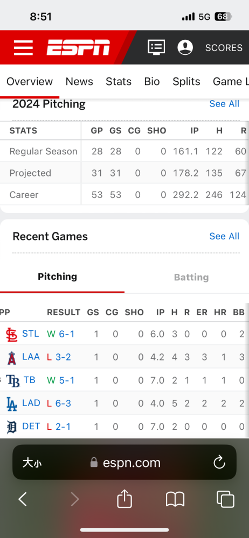Switch to the Batting tab
The height and width of the screenshot is (538, 249).
pyautogui.click(x=191, y=277)
